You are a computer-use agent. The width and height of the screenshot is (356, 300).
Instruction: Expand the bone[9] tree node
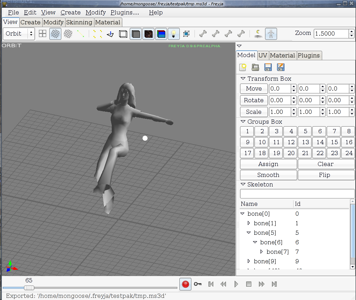249,261
